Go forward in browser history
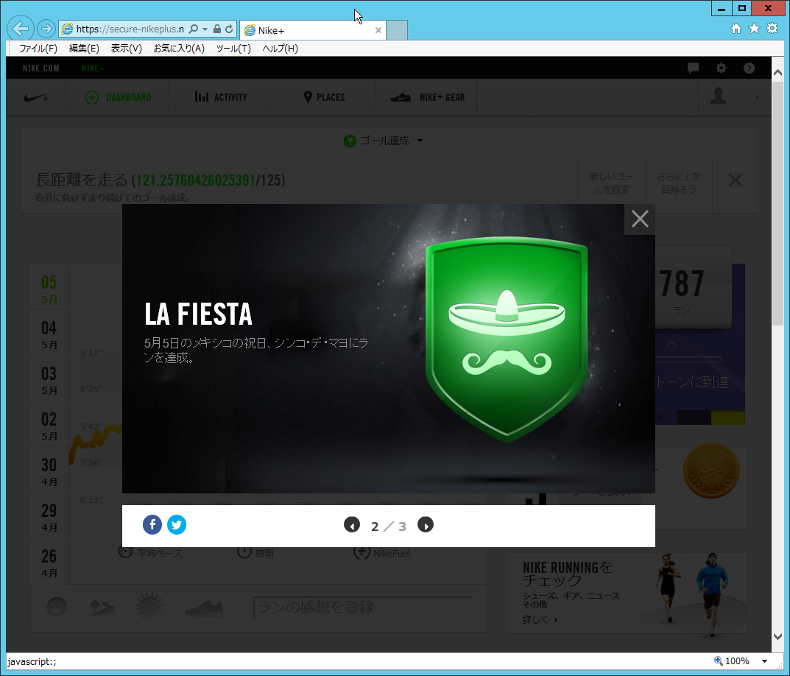Viewport: 790px width, 676px height. tap(46, 29)
